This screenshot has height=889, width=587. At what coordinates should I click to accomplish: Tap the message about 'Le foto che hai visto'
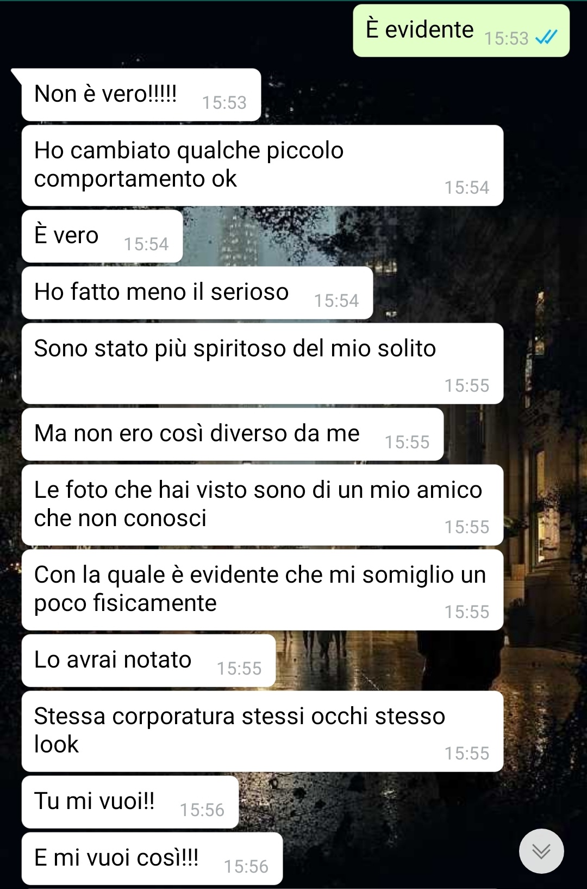pos(263,505)
